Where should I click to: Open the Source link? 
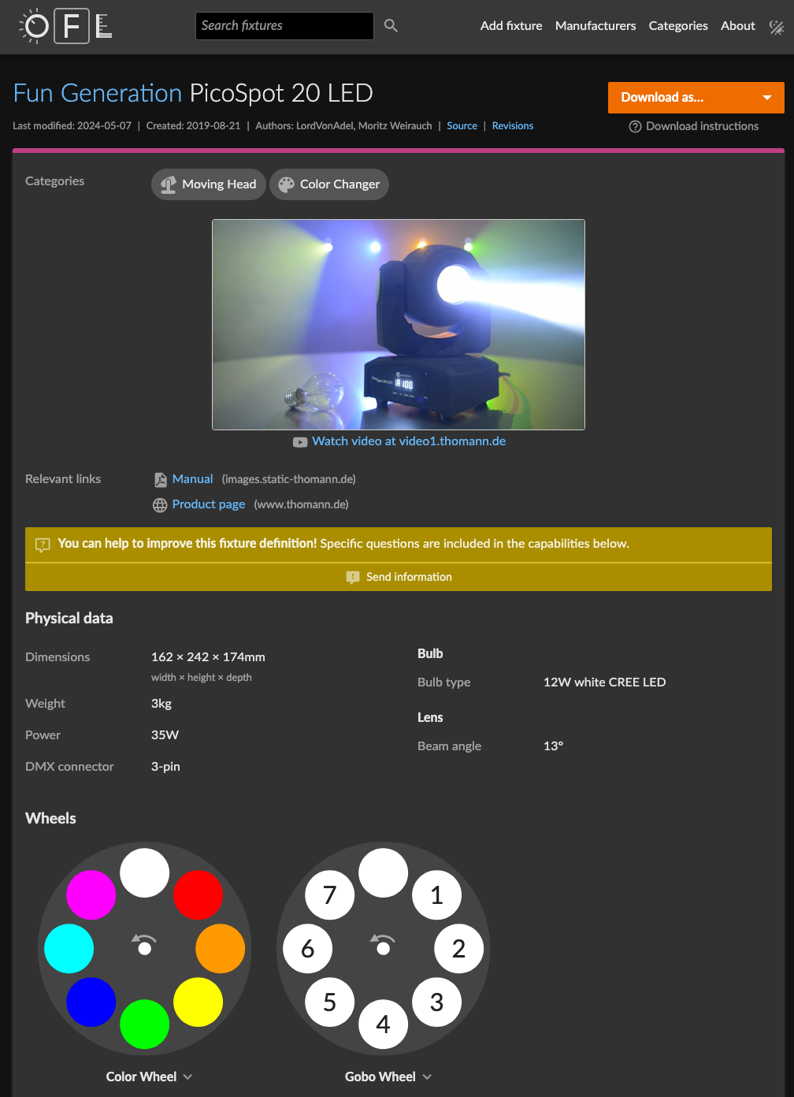pos(462,126)
